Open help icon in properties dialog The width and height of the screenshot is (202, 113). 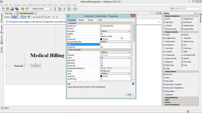pyautogui.click(x=133, y=84)
